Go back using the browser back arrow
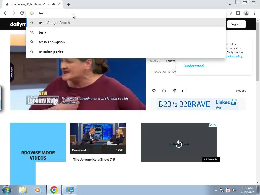 coord(6,13)
